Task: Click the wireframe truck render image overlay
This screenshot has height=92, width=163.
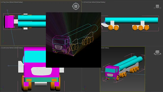Action: tap(73, 40)
